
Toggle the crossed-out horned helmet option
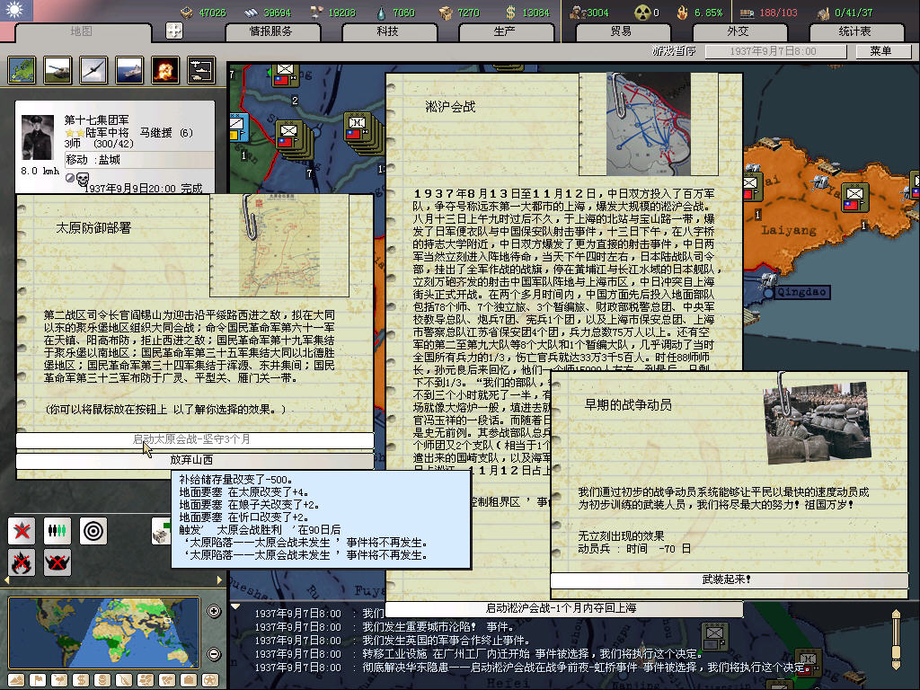point(57,562)
